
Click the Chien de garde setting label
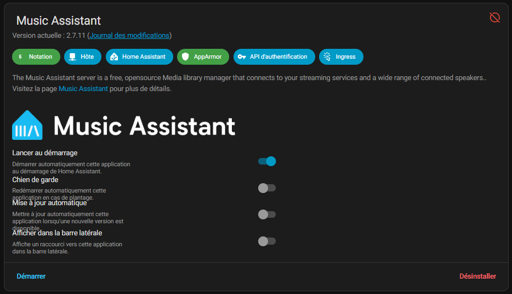click(35, 179)
